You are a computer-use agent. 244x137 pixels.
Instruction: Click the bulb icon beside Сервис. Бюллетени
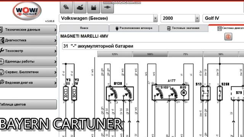pos(2,72)
